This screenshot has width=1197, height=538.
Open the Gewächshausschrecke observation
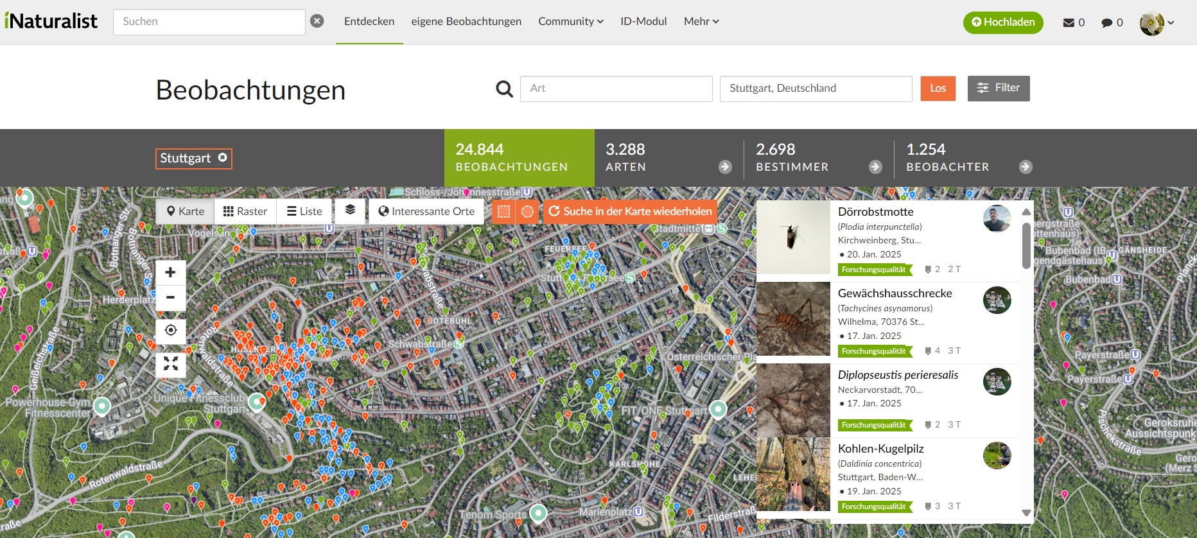click(x=895, y=293)
